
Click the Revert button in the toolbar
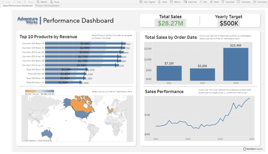[29, 2]
